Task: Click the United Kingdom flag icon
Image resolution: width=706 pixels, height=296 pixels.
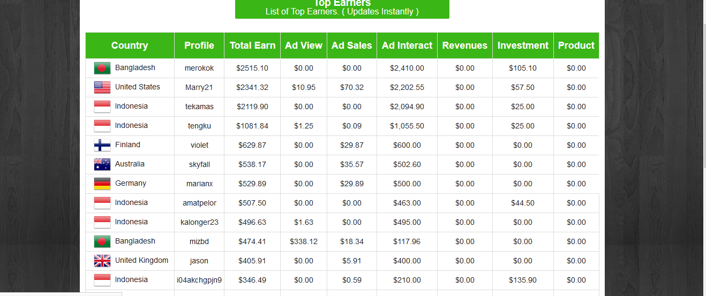Action: 102,261
